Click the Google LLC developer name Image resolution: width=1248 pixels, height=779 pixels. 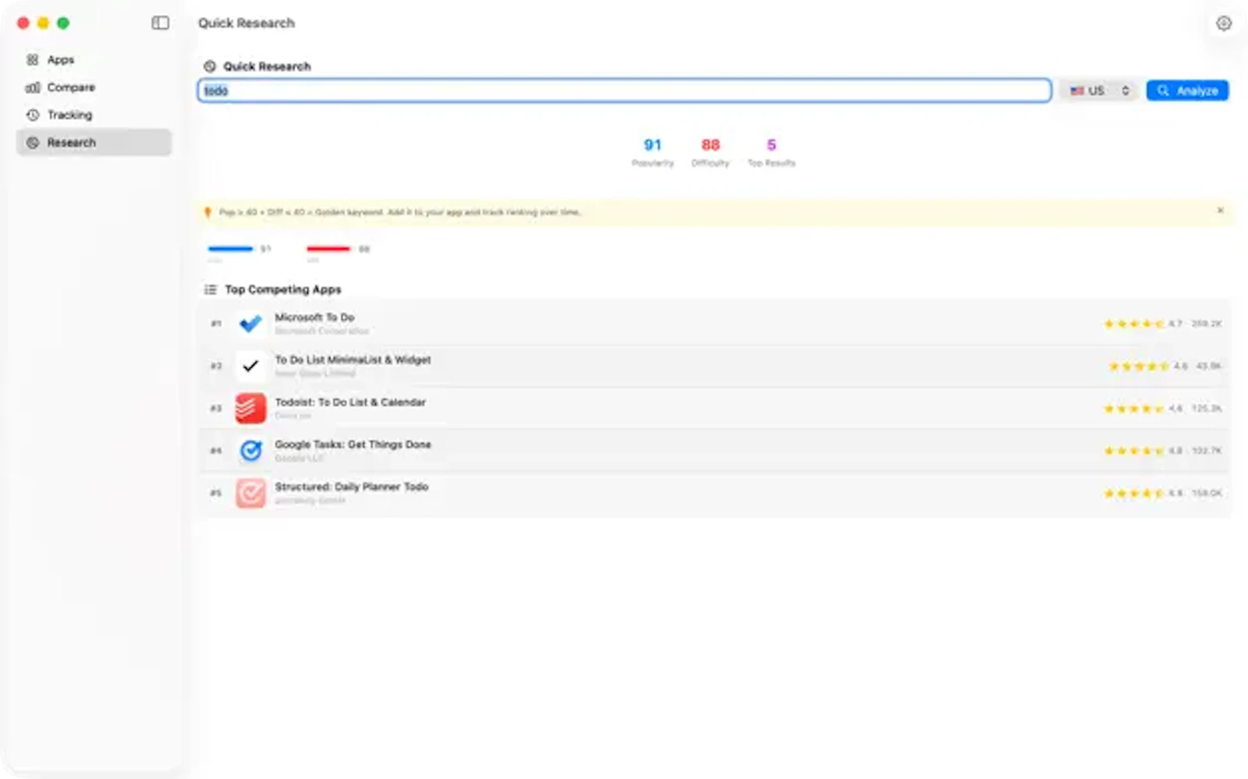299,459
